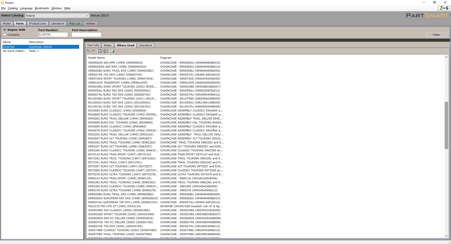Open the Language menu

click(x=26, y=8)
